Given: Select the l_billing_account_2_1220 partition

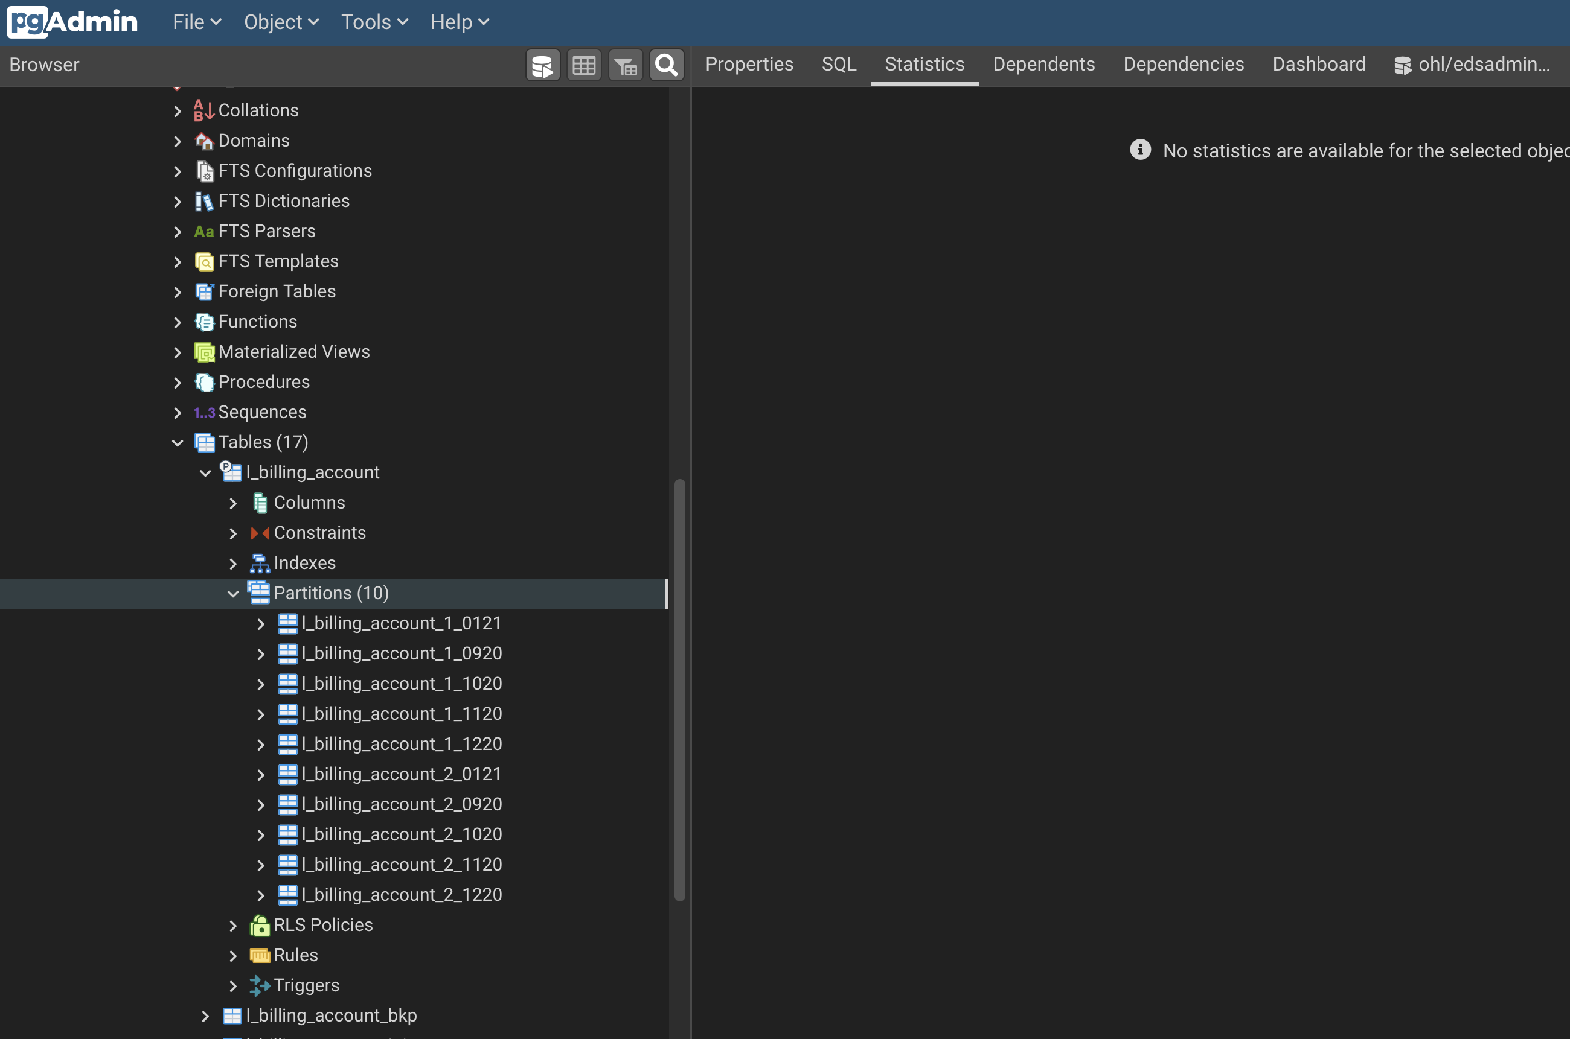Looking at the screenshot, I should (x=401, y=895).
